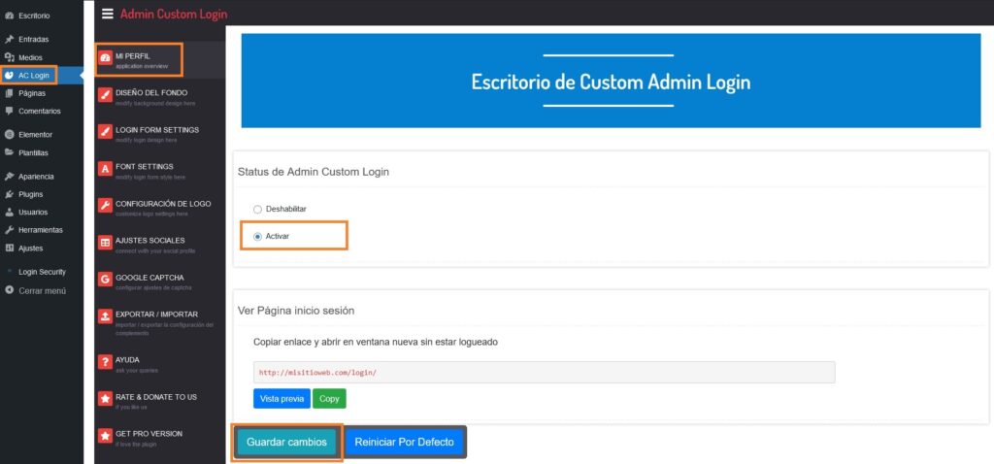The height and width of the screenshot is (464, 994).
Task: Click the Cerrar menú link
Action: [42, 290]
